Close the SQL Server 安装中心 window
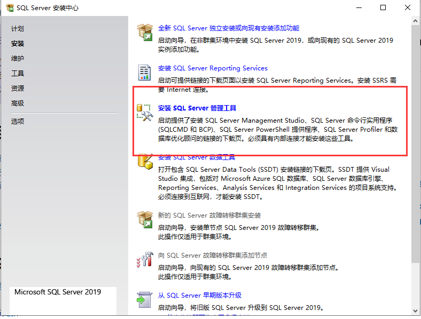The height and width of the screenshot is (319, 421). point(408,8)
